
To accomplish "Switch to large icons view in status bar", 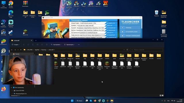I will pyautogui.click(x=162, y=95).
